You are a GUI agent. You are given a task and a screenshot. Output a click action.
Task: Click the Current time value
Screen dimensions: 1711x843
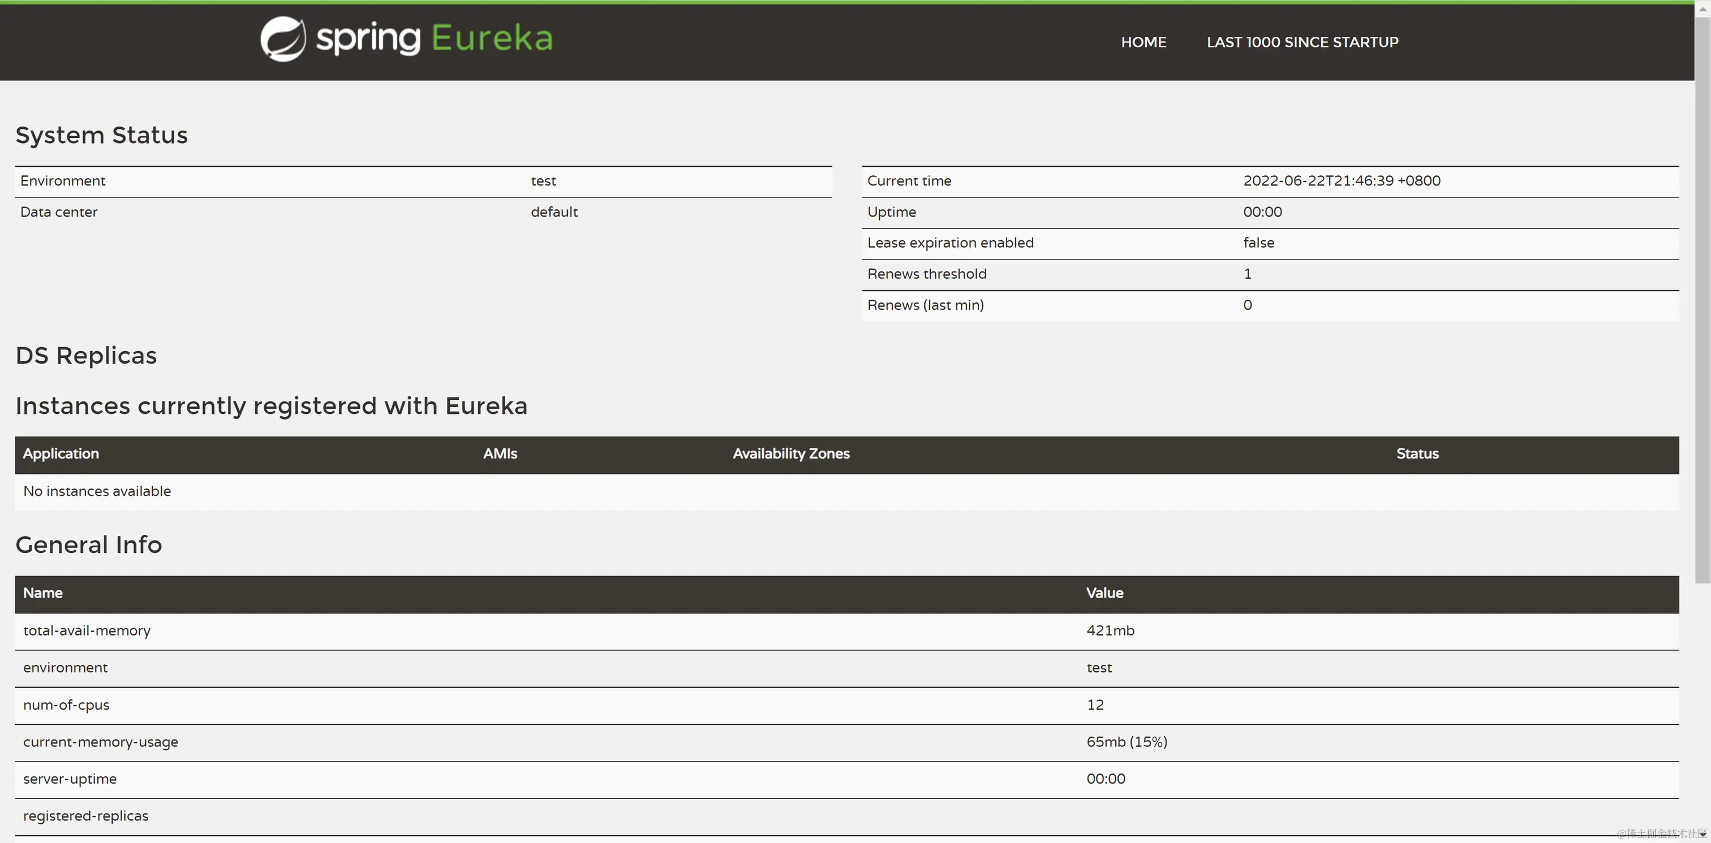pos(1341,181)
